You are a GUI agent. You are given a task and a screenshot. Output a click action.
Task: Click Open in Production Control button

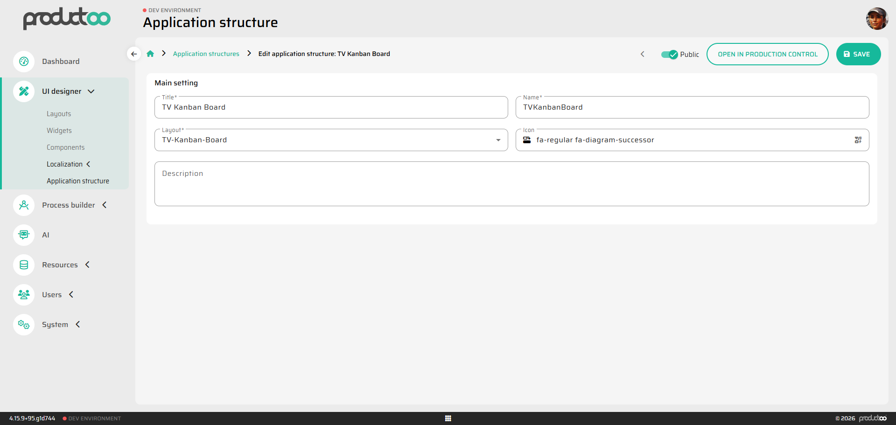(x=767, y=54)
